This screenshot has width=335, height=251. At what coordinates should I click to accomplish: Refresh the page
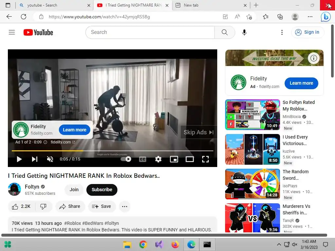click(x=24, y=17)
